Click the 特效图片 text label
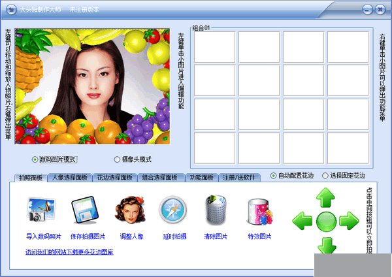This screenshot has width=392, height=277. click(x=259, y=236)
